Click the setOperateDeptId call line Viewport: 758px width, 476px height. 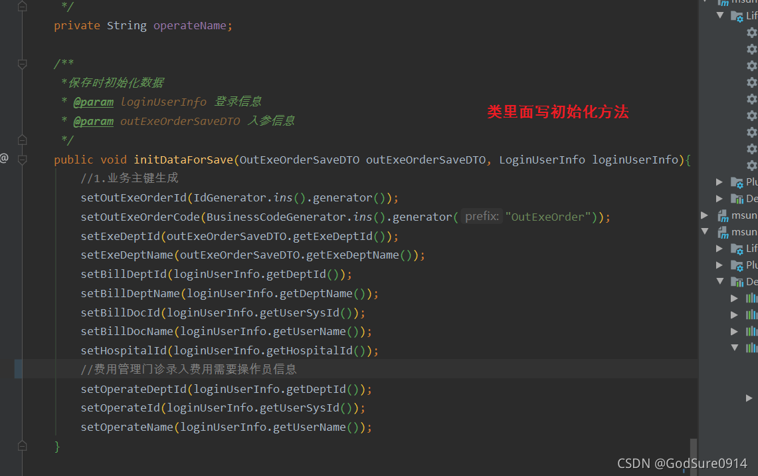(x=227, y=390)
